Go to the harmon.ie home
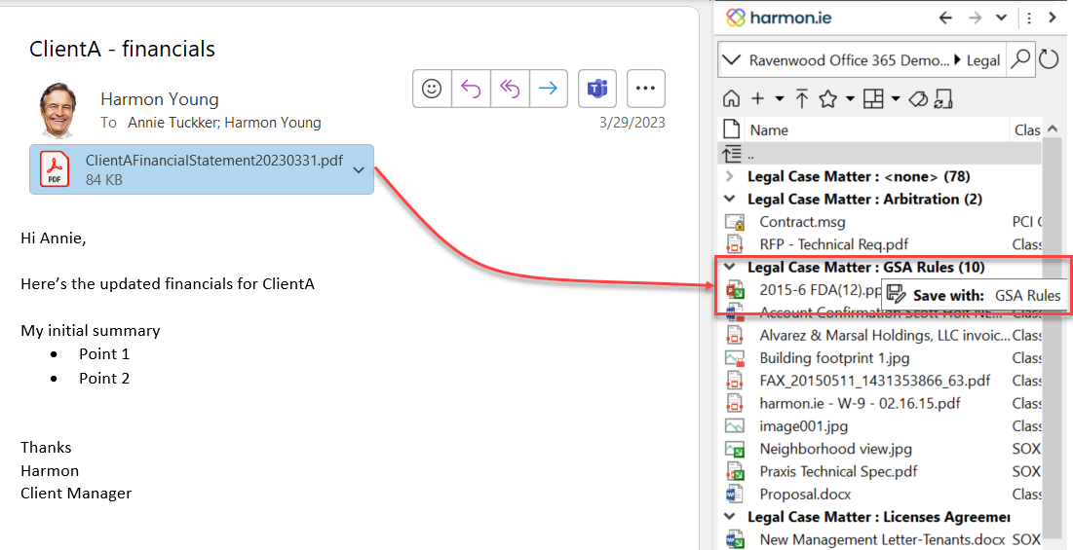Viewport: 1073px width, 550px height. tap(732, 99)
